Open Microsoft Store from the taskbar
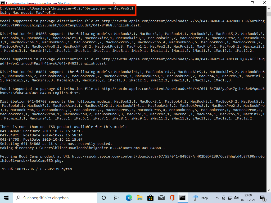The height and width of the screenshot is (203, 271). 150,198
